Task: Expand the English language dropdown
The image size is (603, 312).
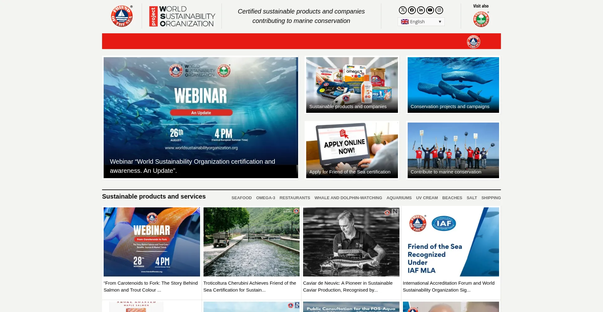Action: pyautogui.click(x=421, y=22)
